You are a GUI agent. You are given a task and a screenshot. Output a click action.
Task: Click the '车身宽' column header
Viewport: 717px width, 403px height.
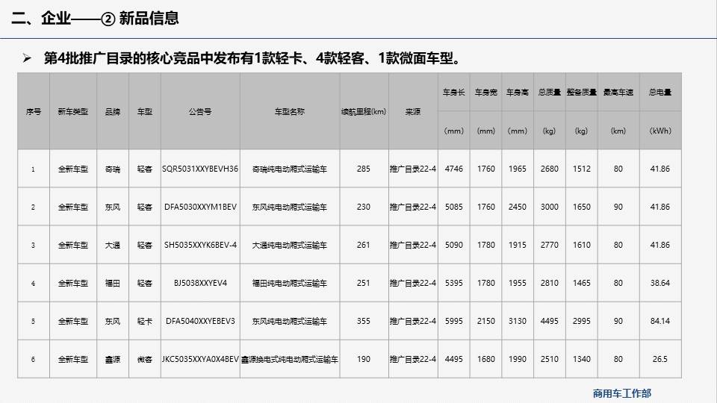(485, 93)
